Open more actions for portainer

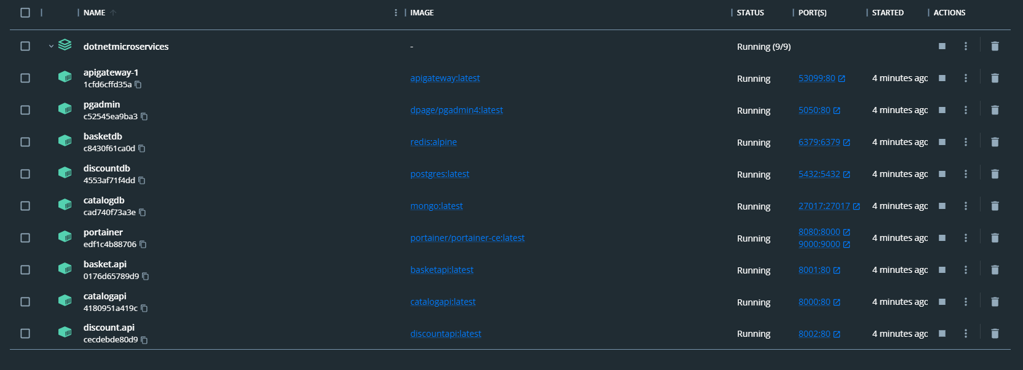(x=966, y=238)
